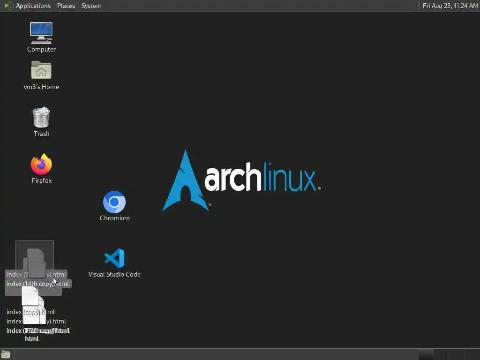Select the 'index (copy).html' file label
480x360 pixels.
pos(30,312)
